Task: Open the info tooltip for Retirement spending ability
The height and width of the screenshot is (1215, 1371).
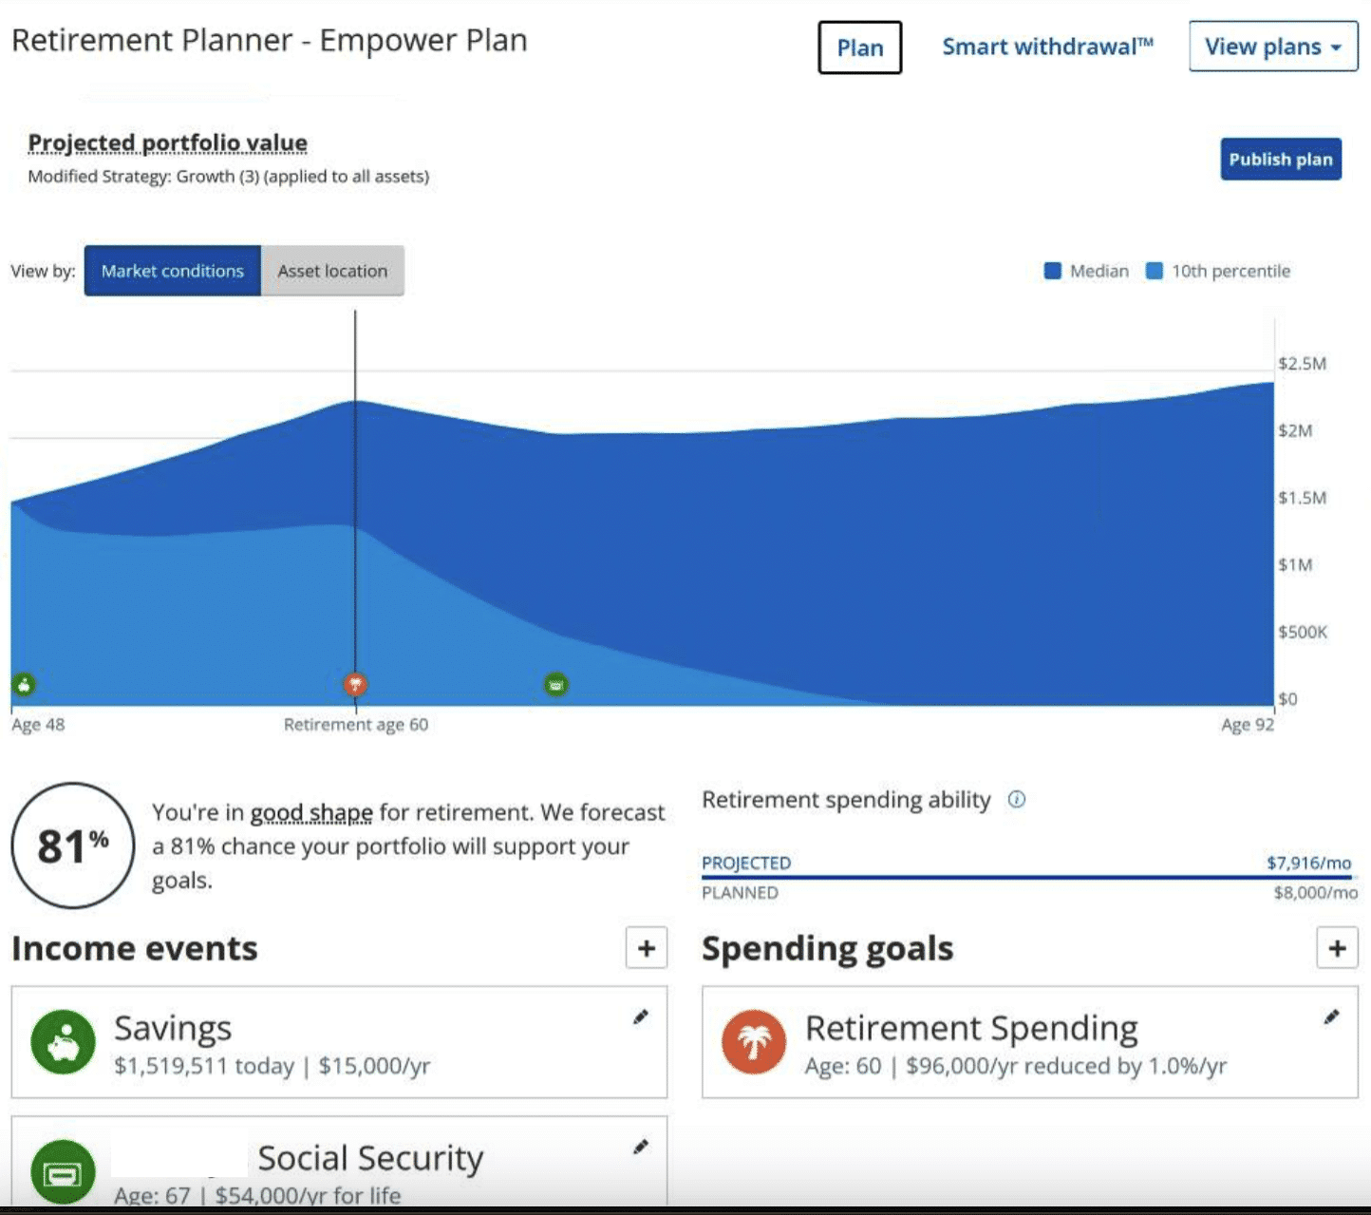Action: click(1016, 800)
